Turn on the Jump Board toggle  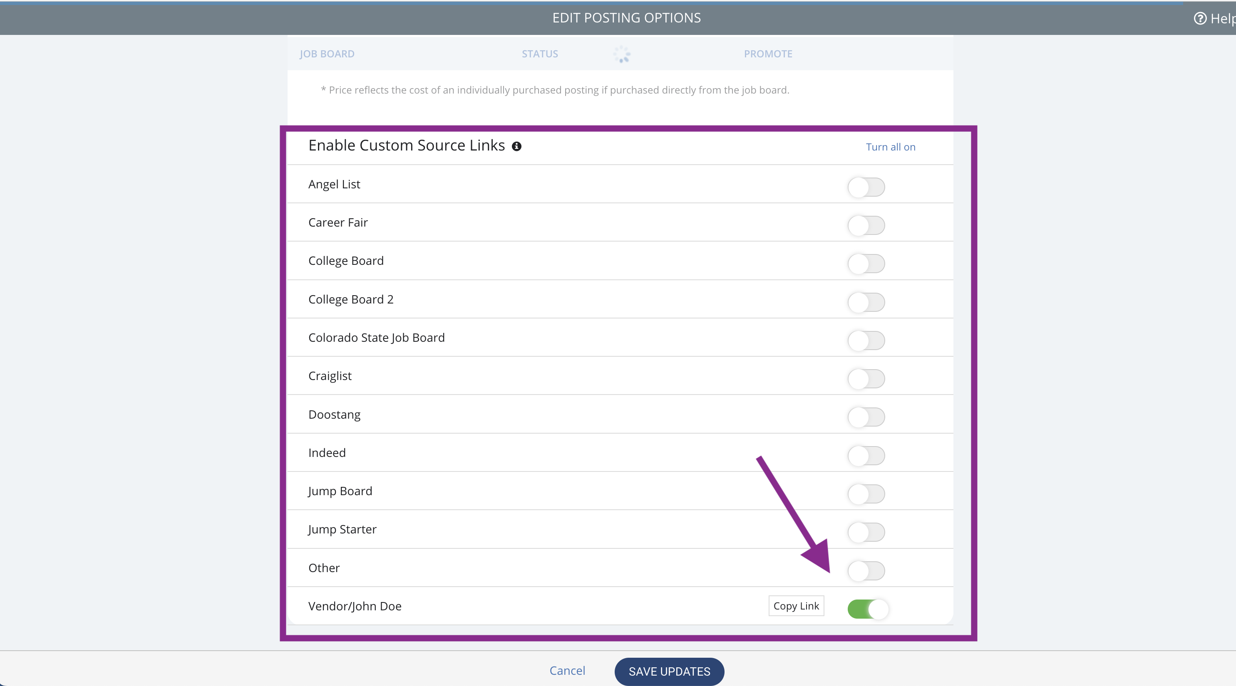point(866,494)
